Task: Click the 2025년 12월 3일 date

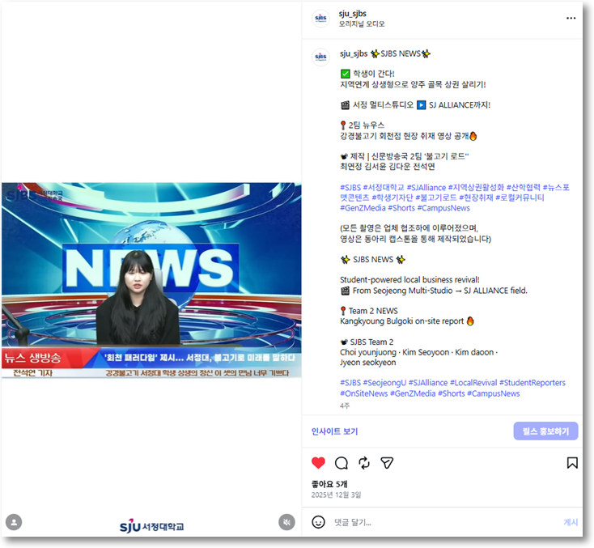Action: pyautogui.click(x=336, y=495)
